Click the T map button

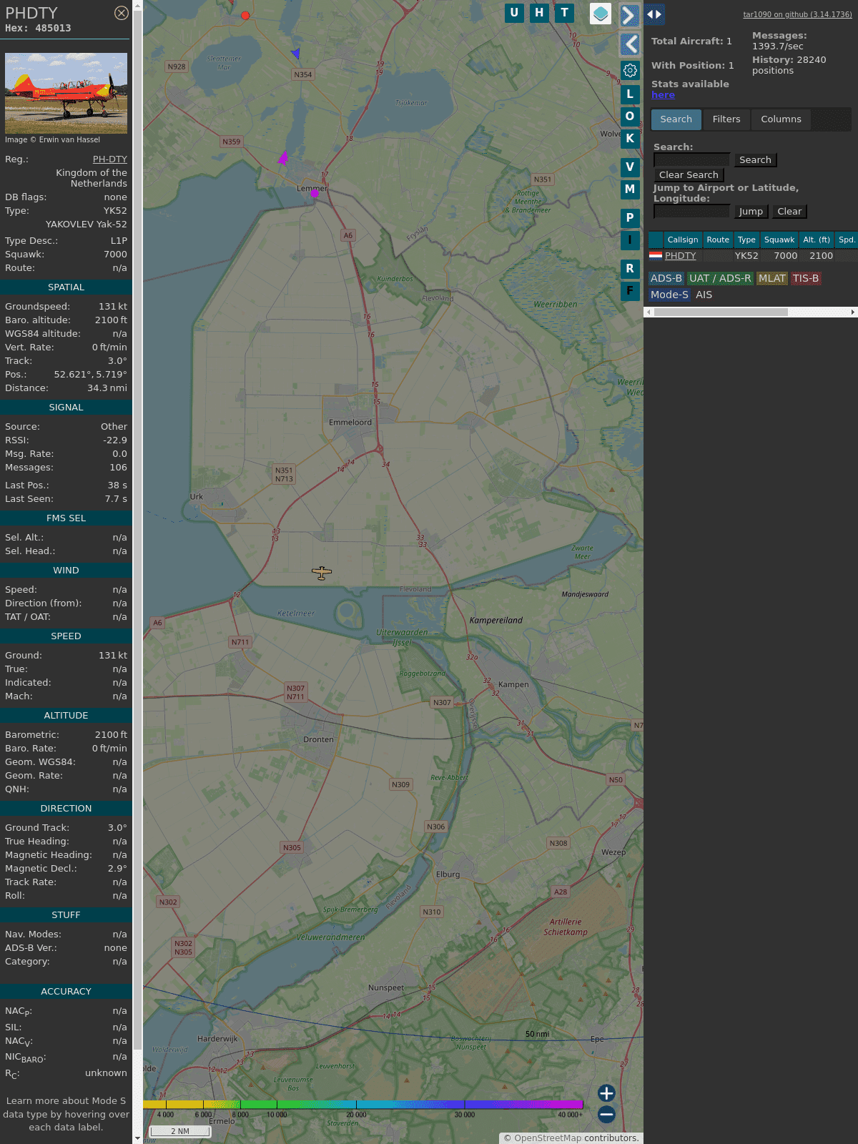(565, 13)
